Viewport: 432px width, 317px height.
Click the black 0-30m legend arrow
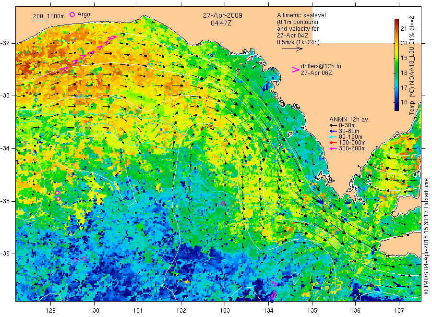click(x=334, y=125)
